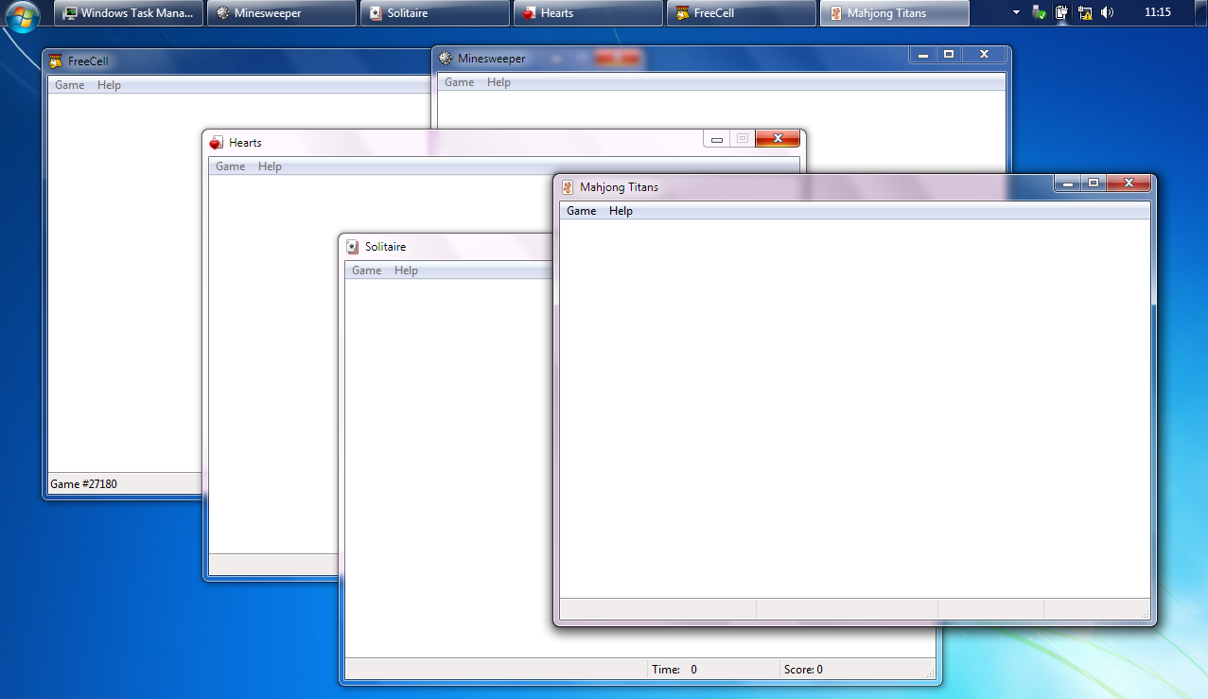Close the Minesweeper window
Viewport: 1208px width, 699px height.
pyautogui.click(x=984, y=55)
